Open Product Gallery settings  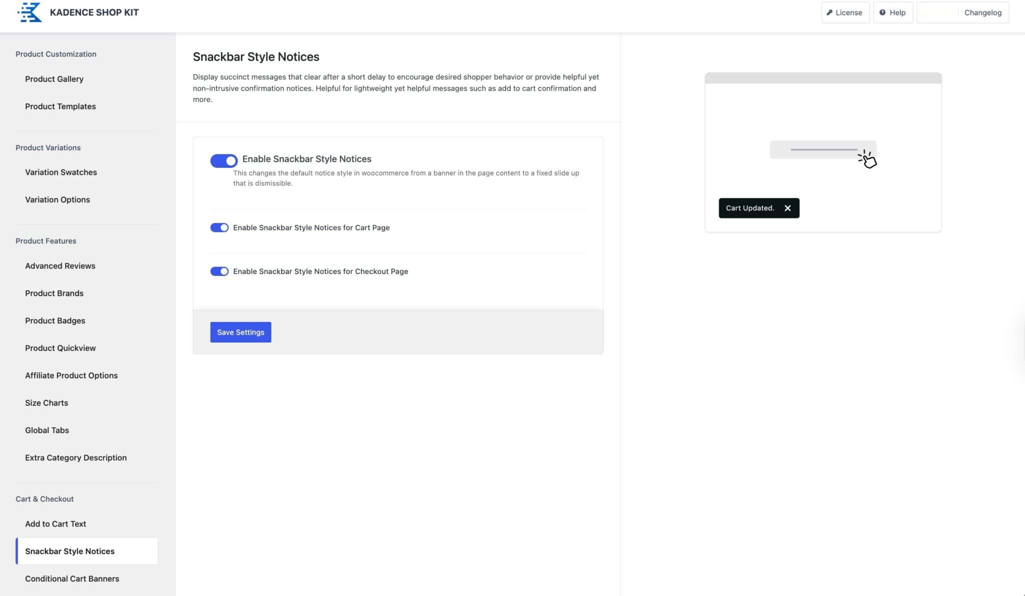tap(54, 79)
